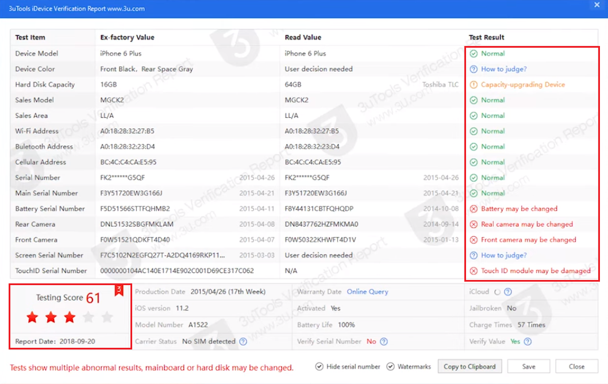Click the iCloud help question mark icon
Image resolution: width=608 pixels, height=384 pixels.
(508, 291)
